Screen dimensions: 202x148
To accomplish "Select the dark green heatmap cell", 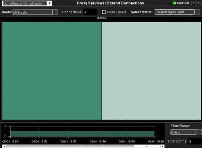I will (x=52, y=71).
